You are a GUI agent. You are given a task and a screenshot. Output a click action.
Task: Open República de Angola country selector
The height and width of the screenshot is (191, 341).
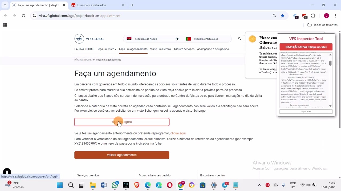point(146,39)
